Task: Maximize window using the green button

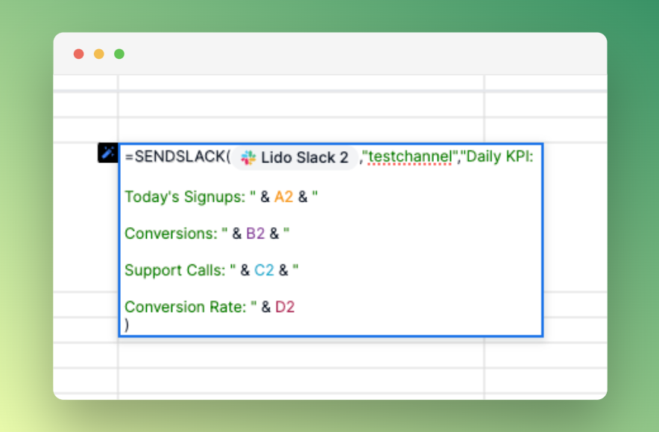Action: pyautogui.click(x=119, y=54)
